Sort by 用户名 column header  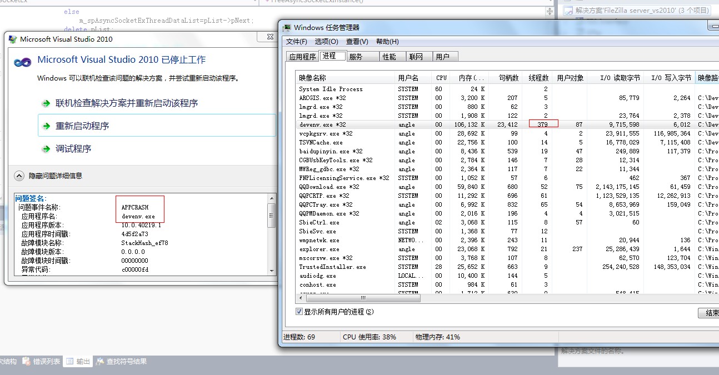(413, 78)
